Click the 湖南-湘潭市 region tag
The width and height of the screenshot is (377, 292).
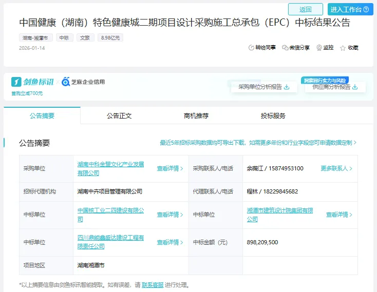(x=36, y=38)
